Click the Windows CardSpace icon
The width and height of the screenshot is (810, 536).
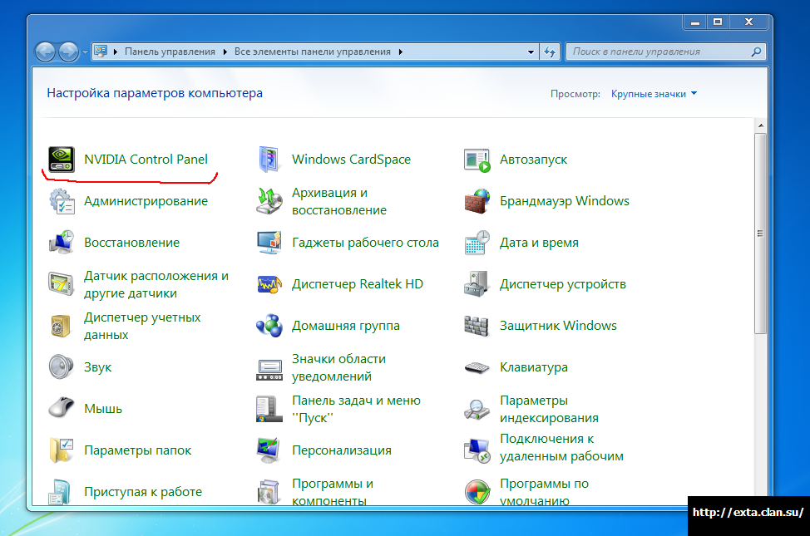[x=269, y=159]
